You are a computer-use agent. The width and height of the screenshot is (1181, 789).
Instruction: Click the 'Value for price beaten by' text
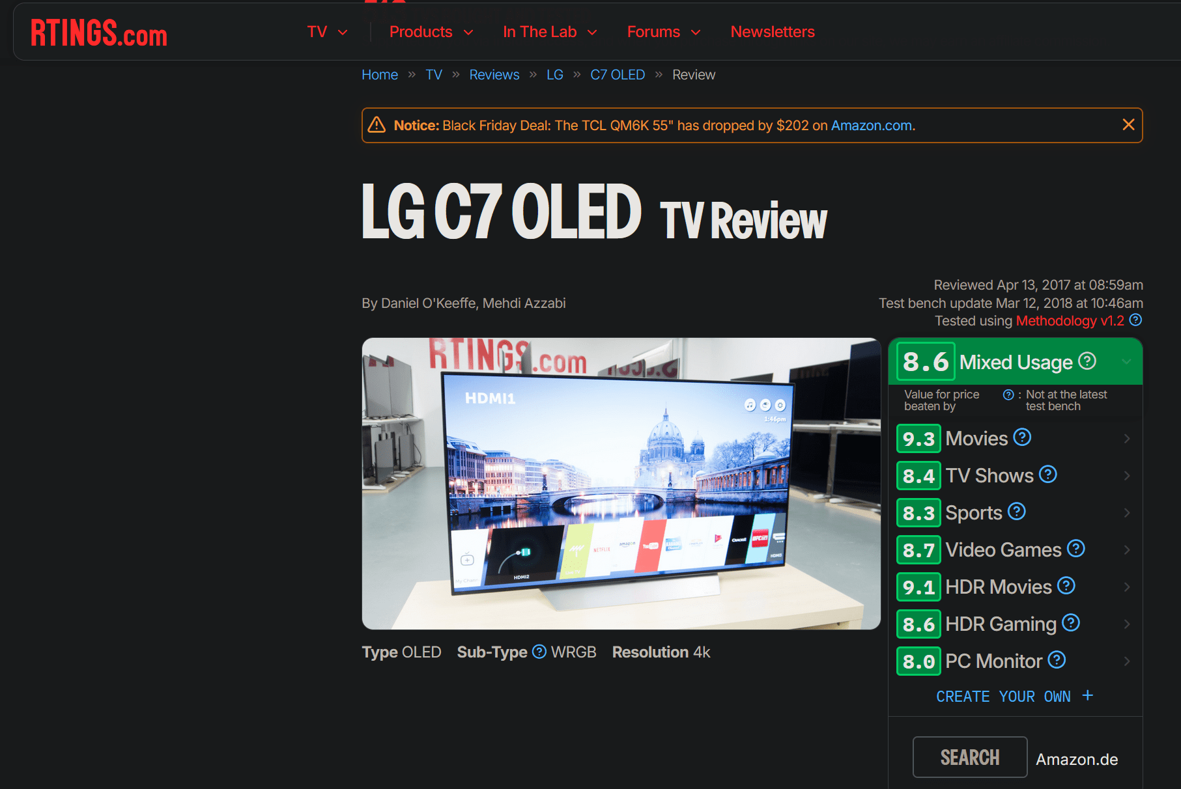coord(942,400)
